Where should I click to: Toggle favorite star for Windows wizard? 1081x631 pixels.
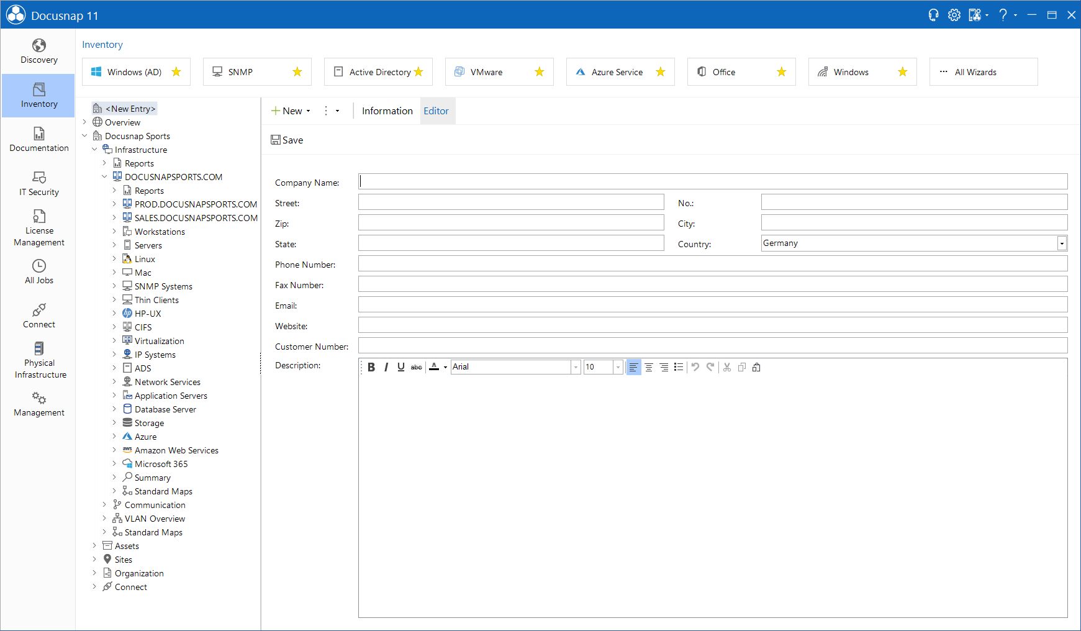(903, 72)
